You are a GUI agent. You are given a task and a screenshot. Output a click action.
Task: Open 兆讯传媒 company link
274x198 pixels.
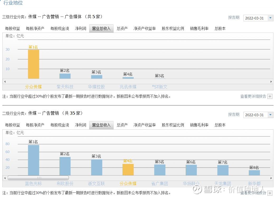click(128, 87)
